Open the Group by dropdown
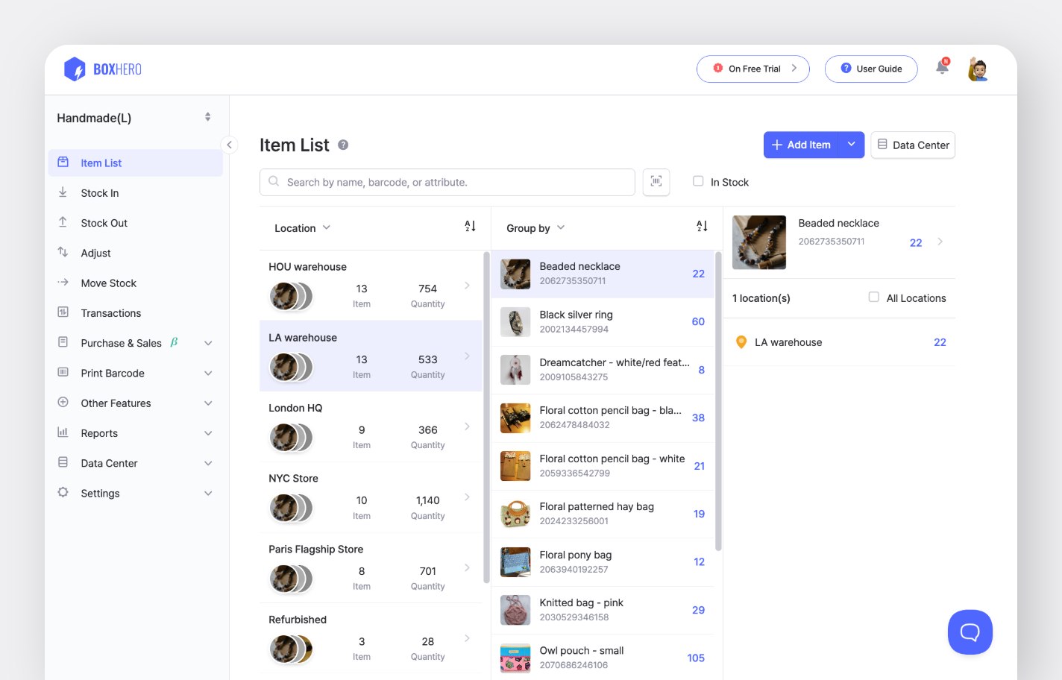The width and height of the screenshot is (1062, 680). coord(535,227)
